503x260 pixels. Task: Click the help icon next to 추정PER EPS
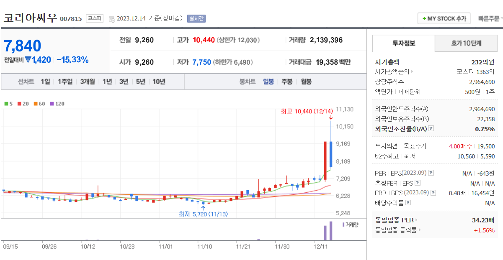point(417,183)
